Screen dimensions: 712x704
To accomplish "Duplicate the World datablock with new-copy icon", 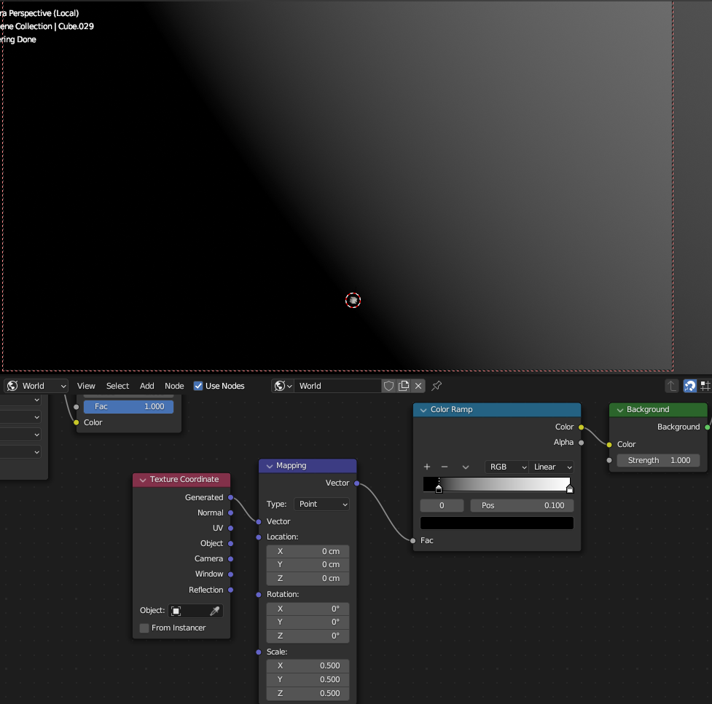I will click(404, 386).
